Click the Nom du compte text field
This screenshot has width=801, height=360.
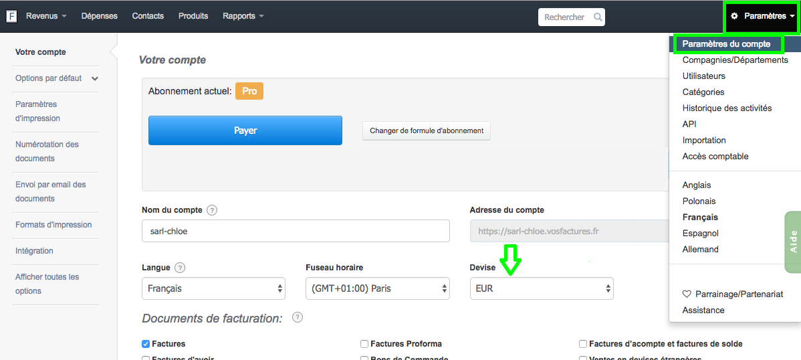click(x=296, y=231)
